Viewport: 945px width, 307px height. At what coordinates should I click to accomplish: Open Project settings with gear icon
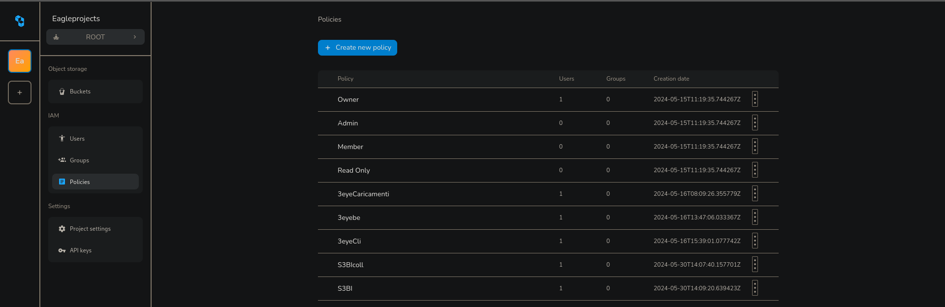pos(90,229)
